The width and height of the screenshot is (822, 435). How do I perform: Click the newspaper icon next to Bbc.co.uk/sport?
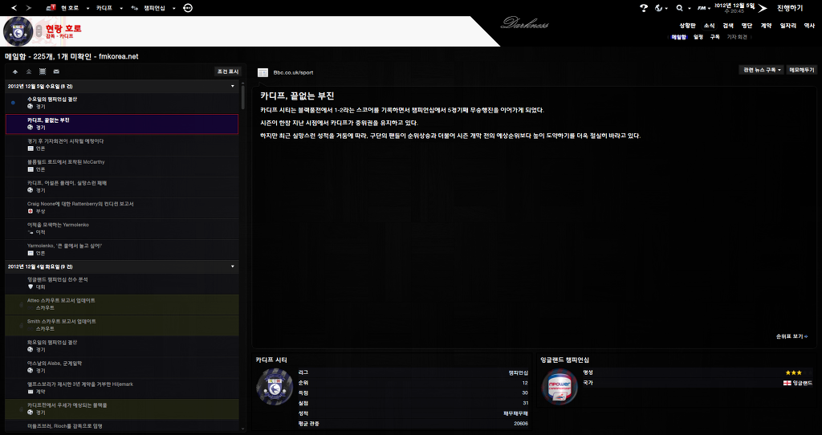click(262, 73)
